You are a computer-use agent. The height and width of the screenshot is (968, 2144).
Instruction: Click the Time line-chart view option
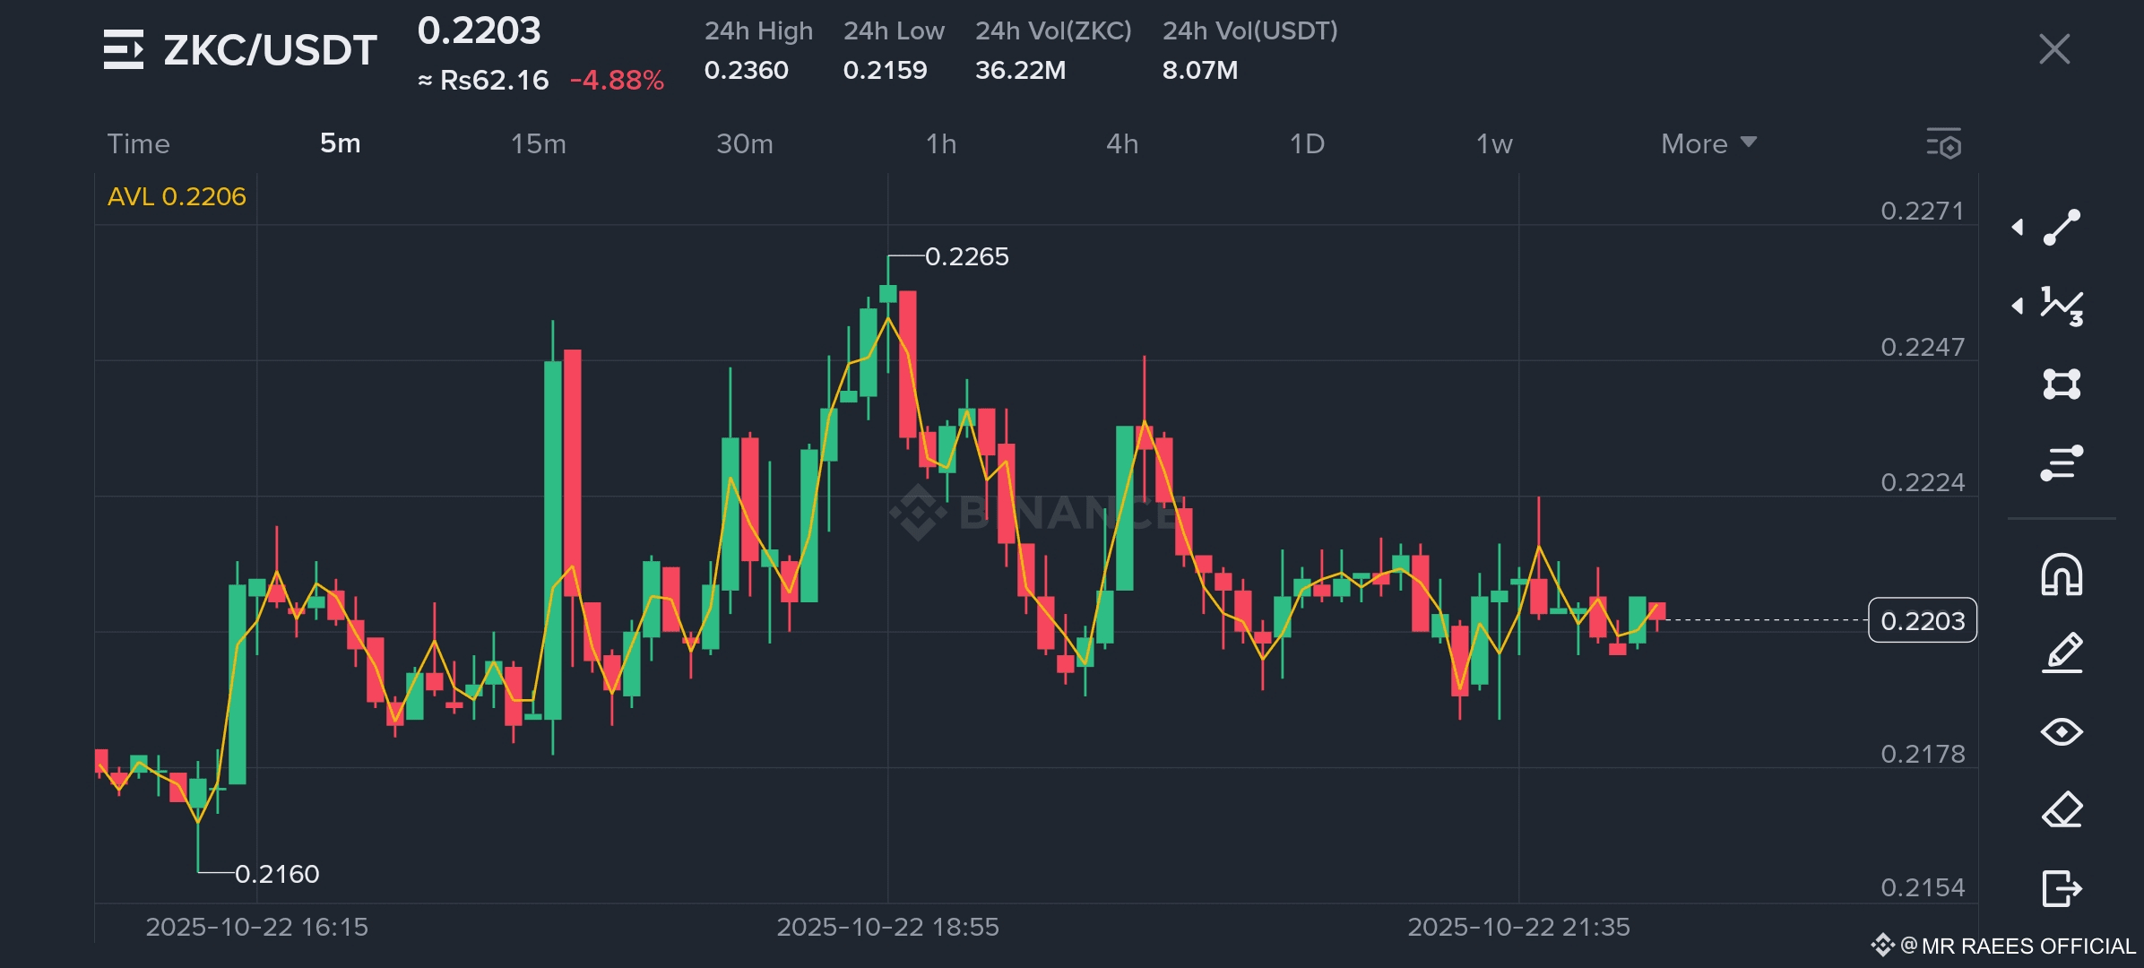(x=138, y=143)
